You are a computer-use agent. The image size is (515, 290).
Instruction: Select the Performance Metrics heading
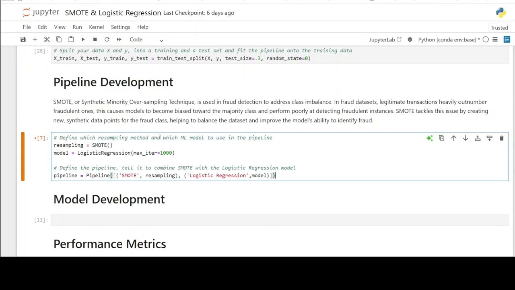coord(109,244)
